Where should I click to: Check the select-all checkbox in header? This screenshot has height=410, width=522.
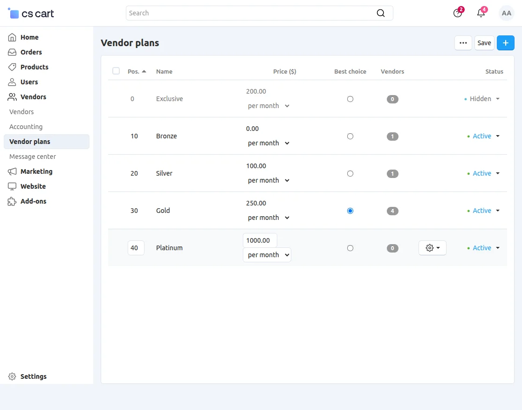coord(116,71)
